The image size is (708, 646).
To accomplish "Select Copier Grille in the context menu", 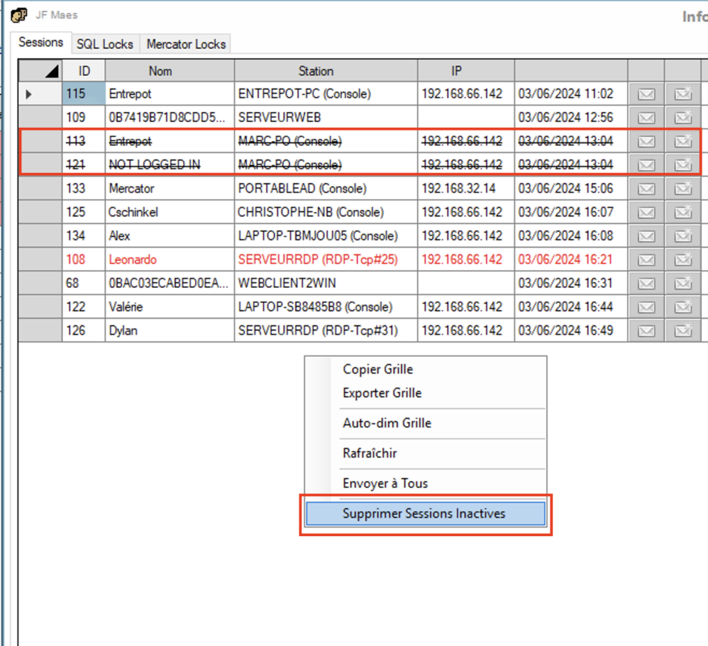I will (x=378, y=370).
